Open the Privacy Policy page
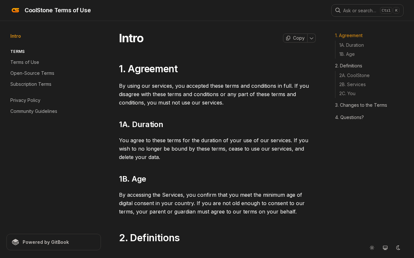Screen dimensions: 414x258 pyautogui.click(x=25, y=100)
